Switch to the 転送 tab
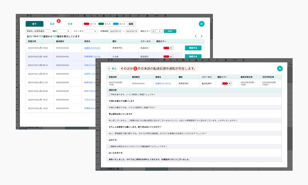Screen dimensions: 308x185 pyautogui.click(x=52, y=24)
